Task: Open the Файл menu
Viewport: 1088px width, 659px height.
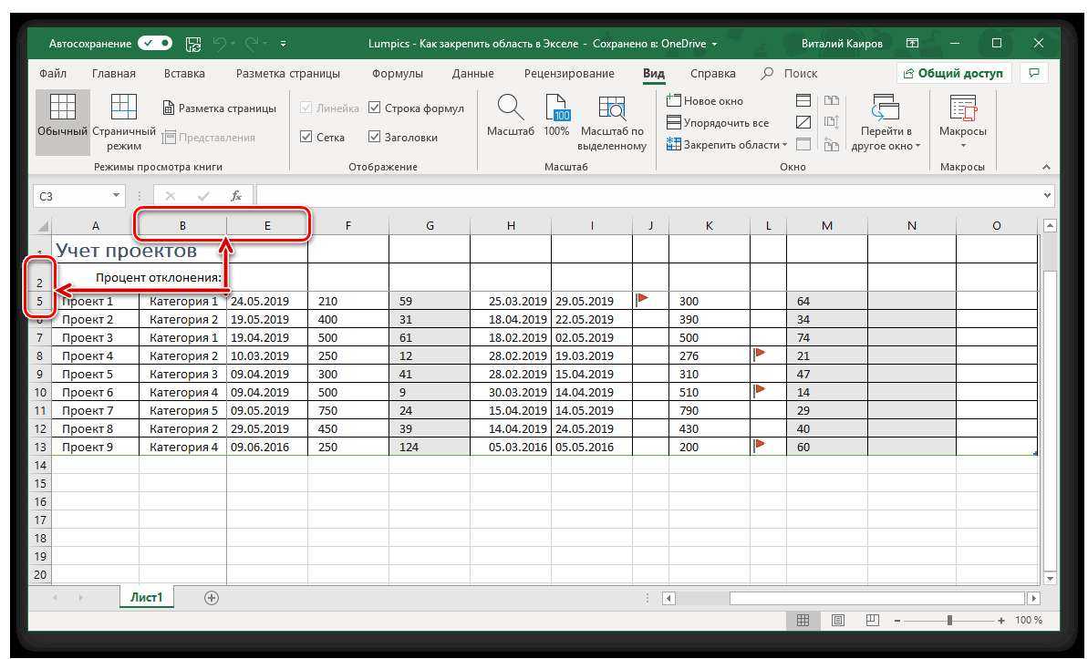Action: (53, 73)
